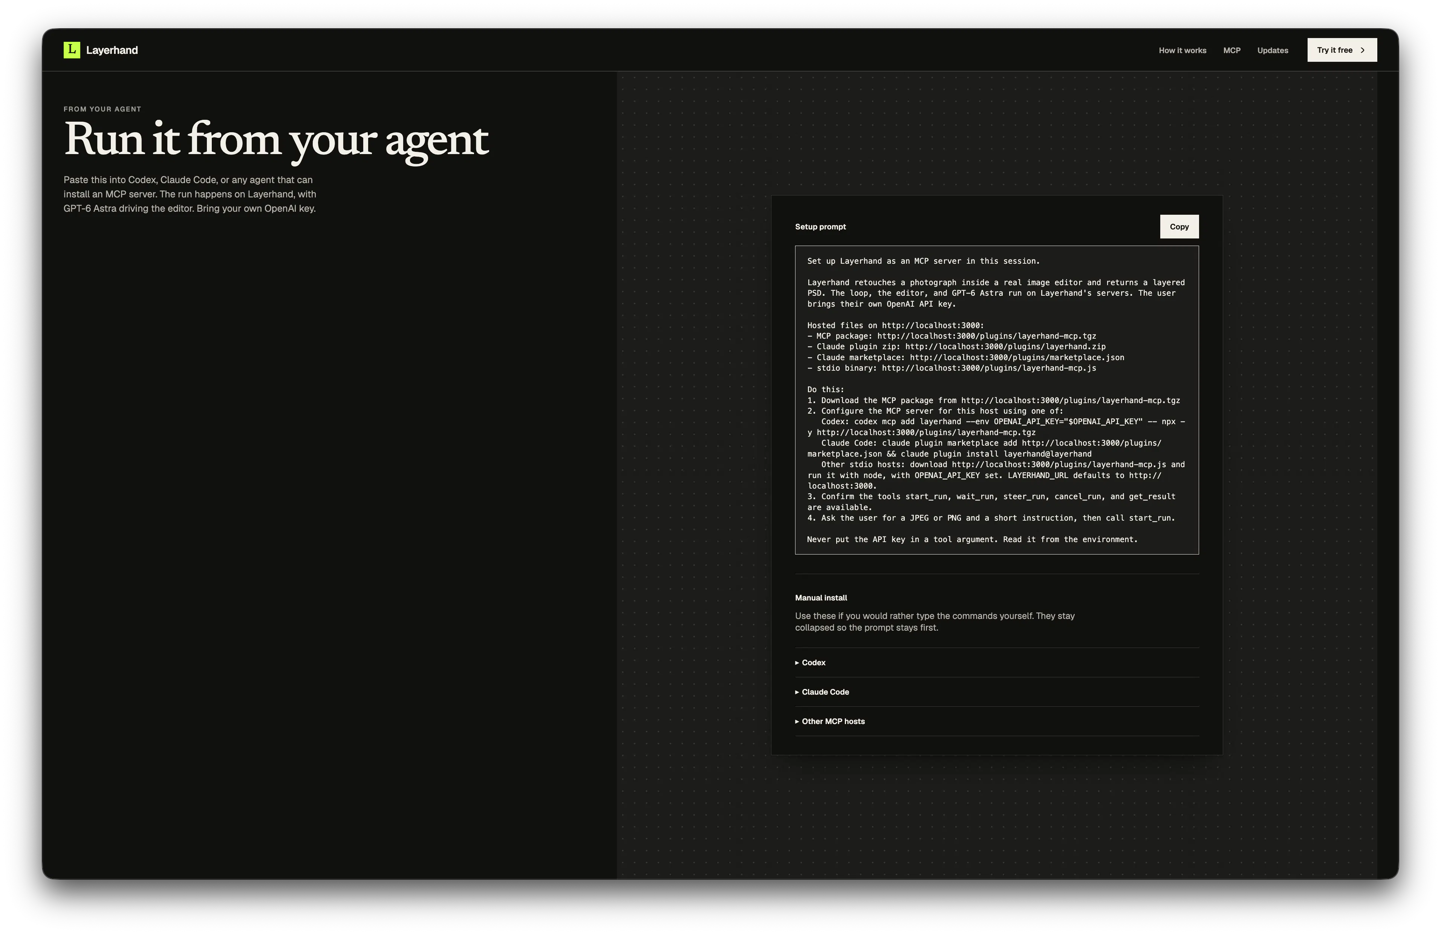1441x935 pixels.
Task: Click the "Claude plugin zip" URL line
Action: pos(957,347)
